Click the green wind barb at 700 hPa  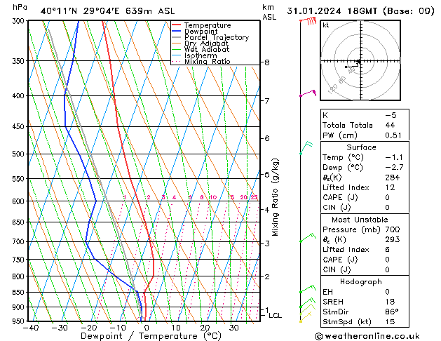point(308,237)
